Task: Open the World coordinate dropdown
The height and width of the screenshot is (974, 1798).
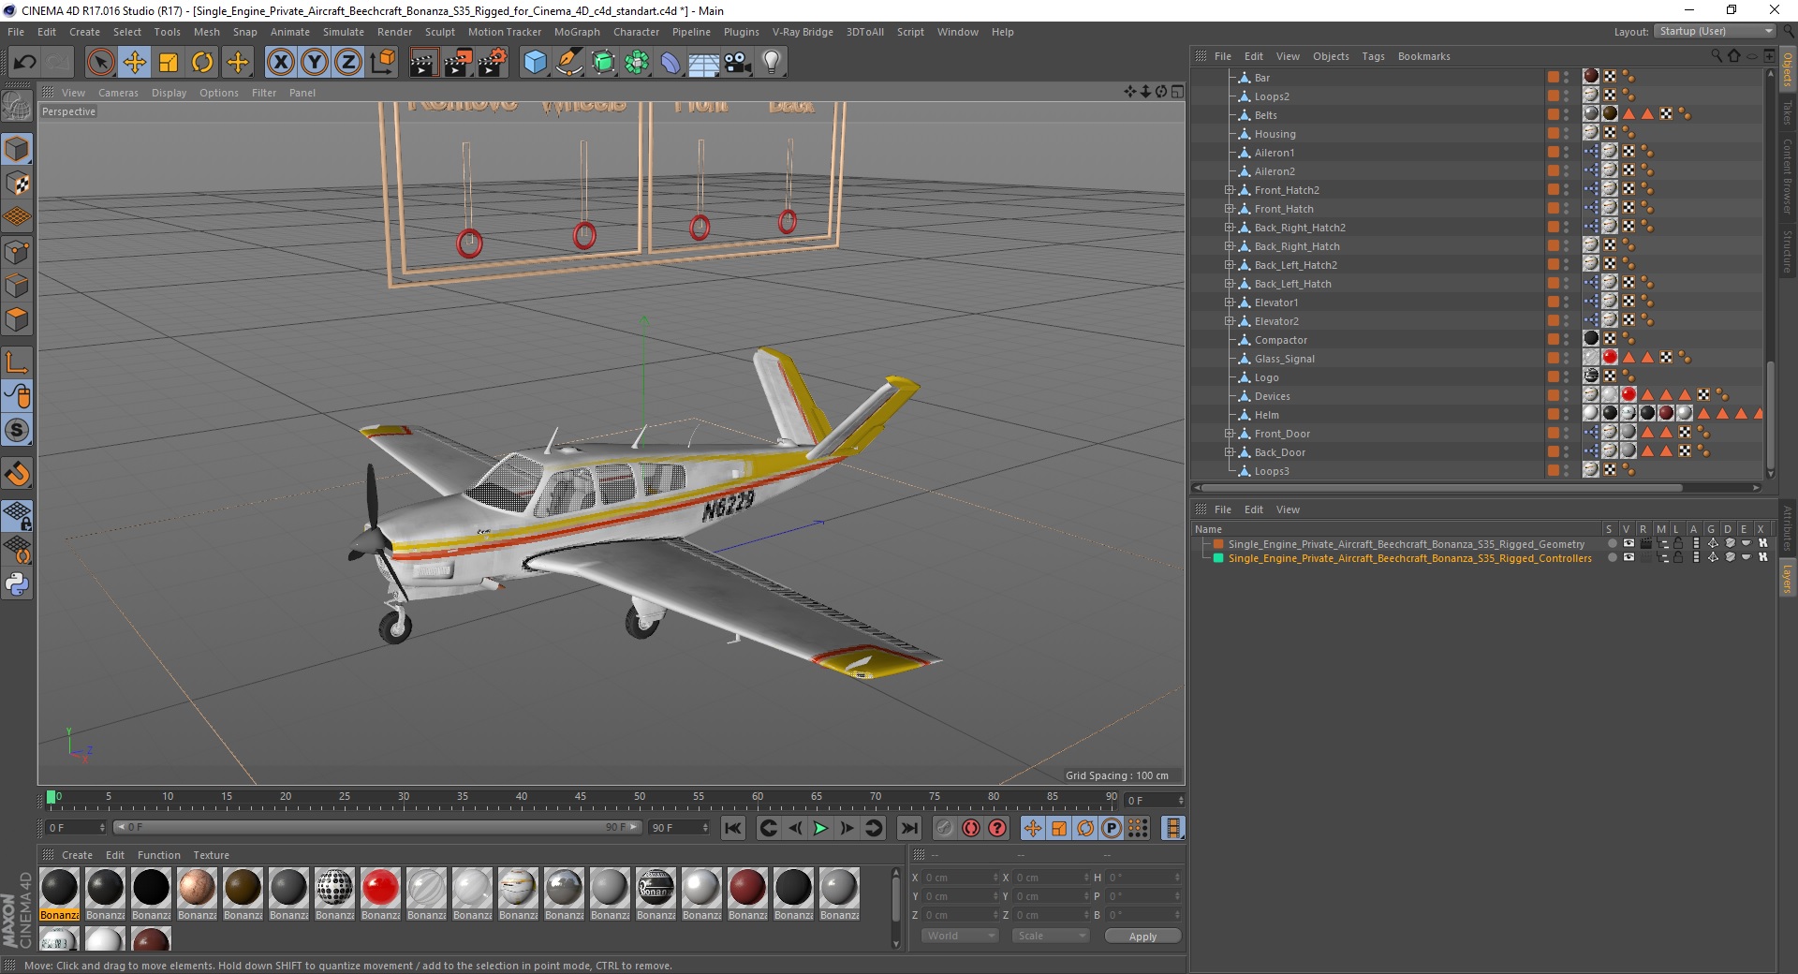Action: [x=960, y=936]
